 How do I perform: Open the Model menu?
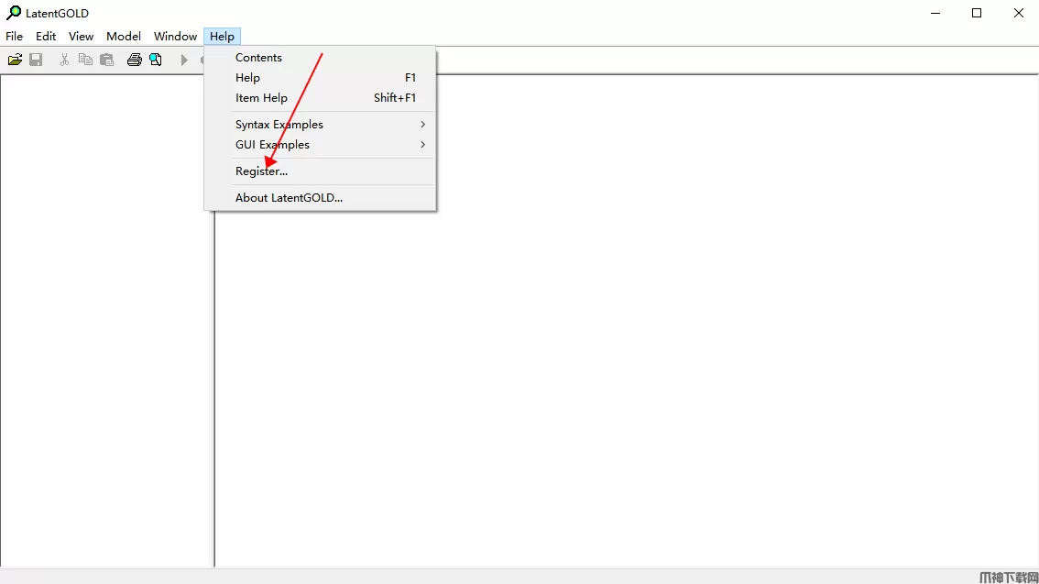click(124, 37)
